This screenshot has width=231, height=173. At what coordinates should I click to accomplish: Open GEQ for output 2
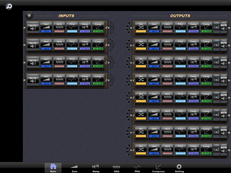pyautogui.click(x=167, y=45)
